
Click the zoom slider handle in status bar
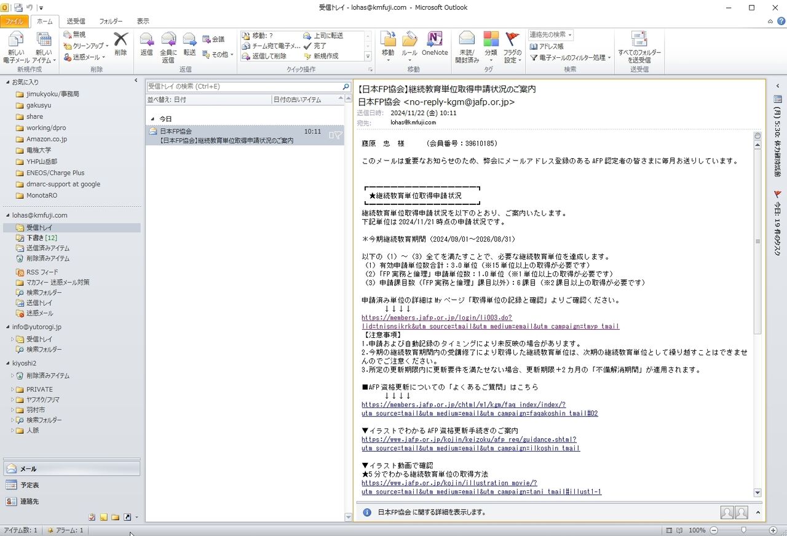pos(743,530)
